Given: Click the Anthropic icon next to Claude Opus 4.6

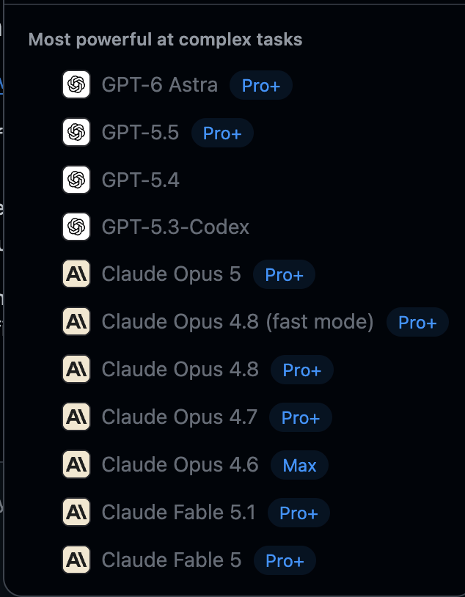Looking at the screenshot, I should click(76, 464).
